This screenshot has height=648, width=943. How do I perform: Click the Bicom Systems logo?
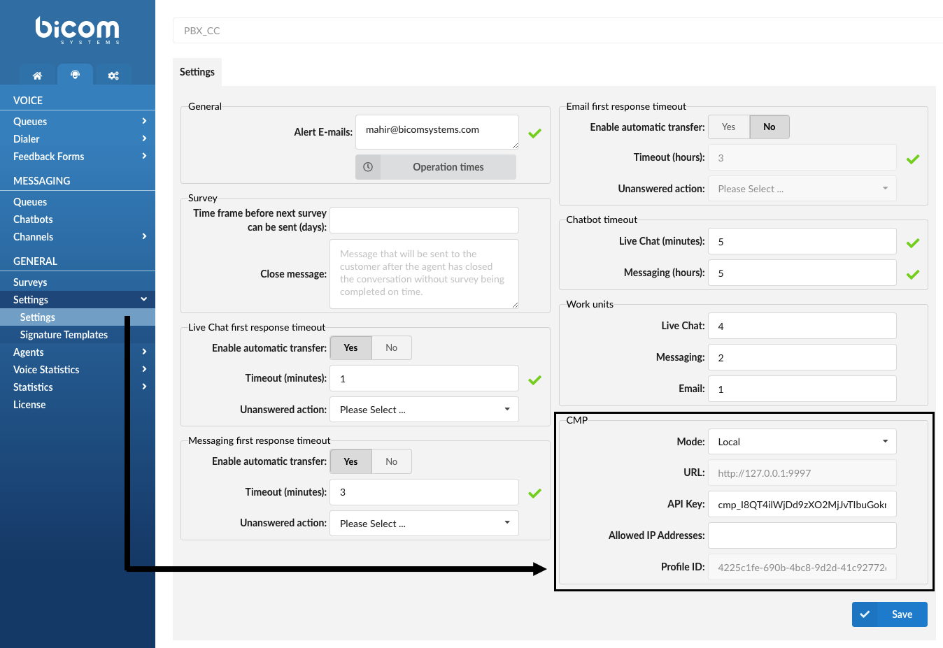[x=77, y=29]
